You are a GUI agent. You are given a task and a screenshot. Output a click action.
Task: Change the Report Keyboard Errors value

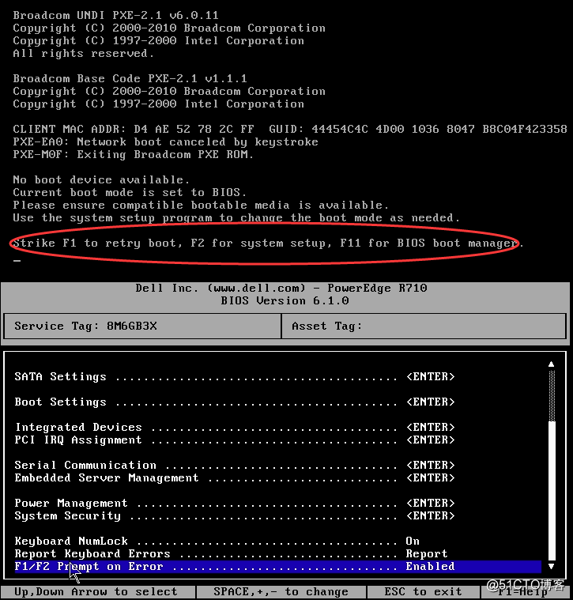[427, 553]
